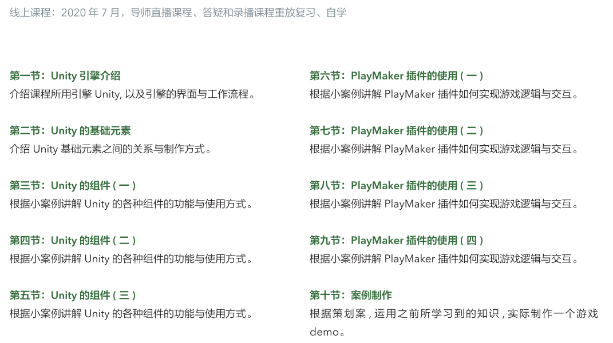
Task: Click the description under 第六节 heading
Action: (x=444, y=94)
